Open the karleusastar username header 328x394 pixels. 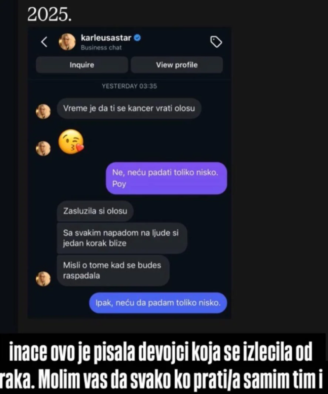pyautogui.click(x=106, y=38)
